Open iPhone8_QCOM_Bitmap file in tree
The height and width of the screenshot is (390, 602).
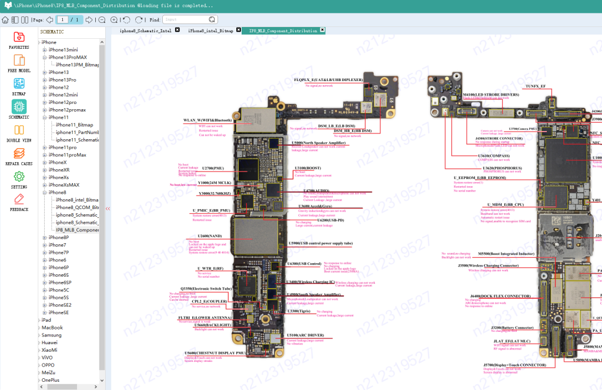coord(77,207)
